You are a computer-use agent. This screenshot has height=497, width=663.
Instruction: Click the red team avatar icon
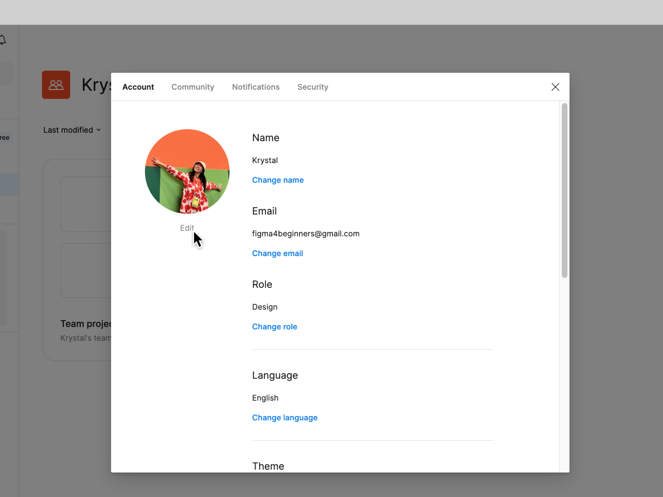56,85
